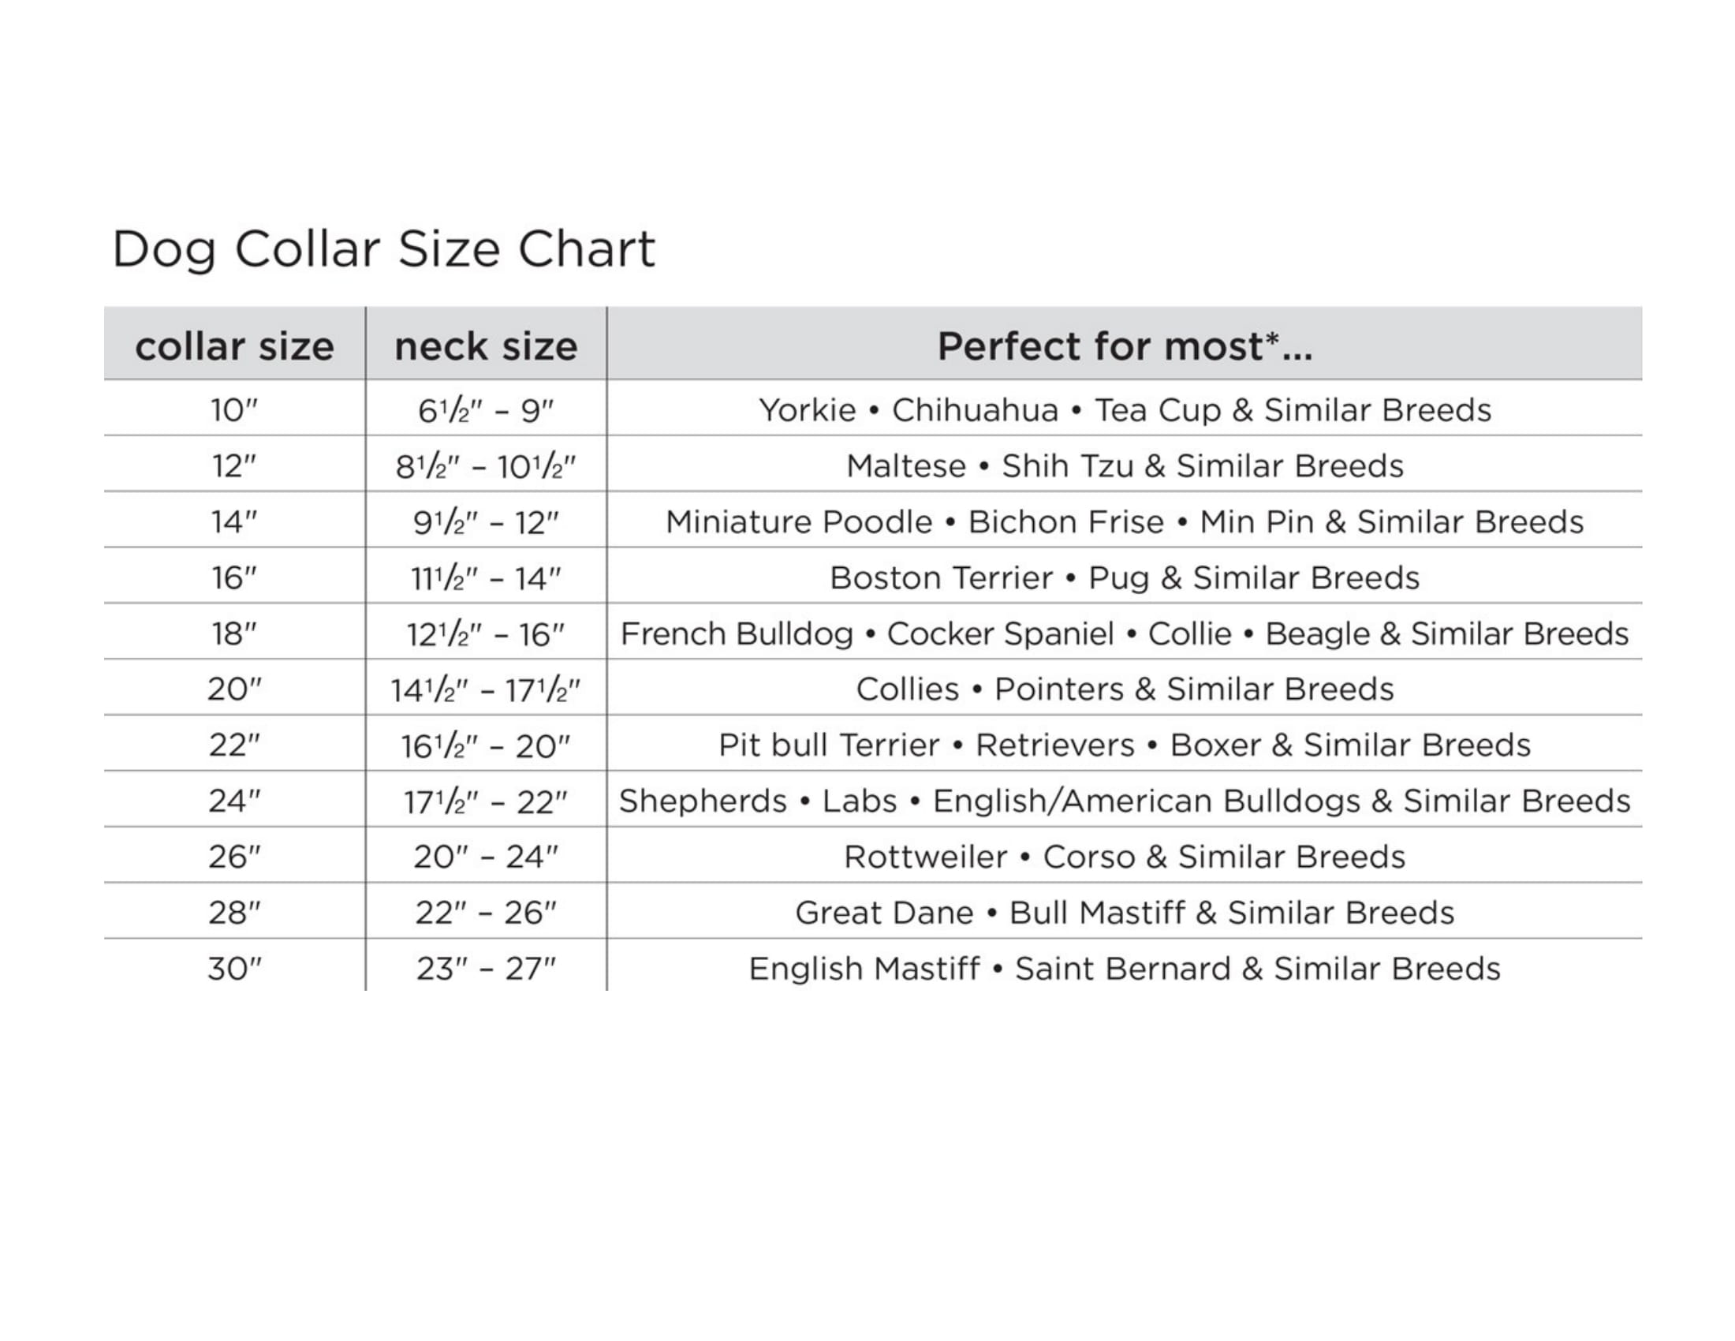Select the Boston Terrier Pug row text

(1125, 578)
